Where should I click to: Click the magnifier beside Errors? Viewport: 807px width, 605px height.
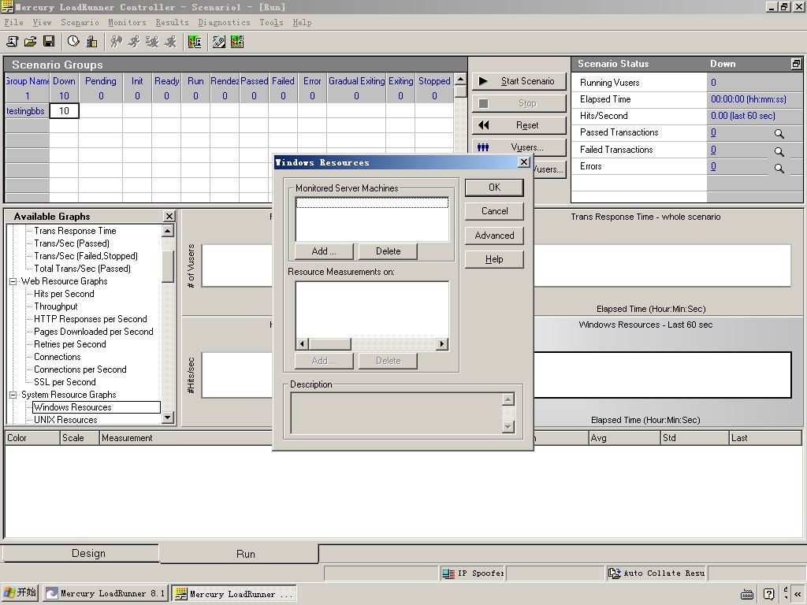(779, 169)
